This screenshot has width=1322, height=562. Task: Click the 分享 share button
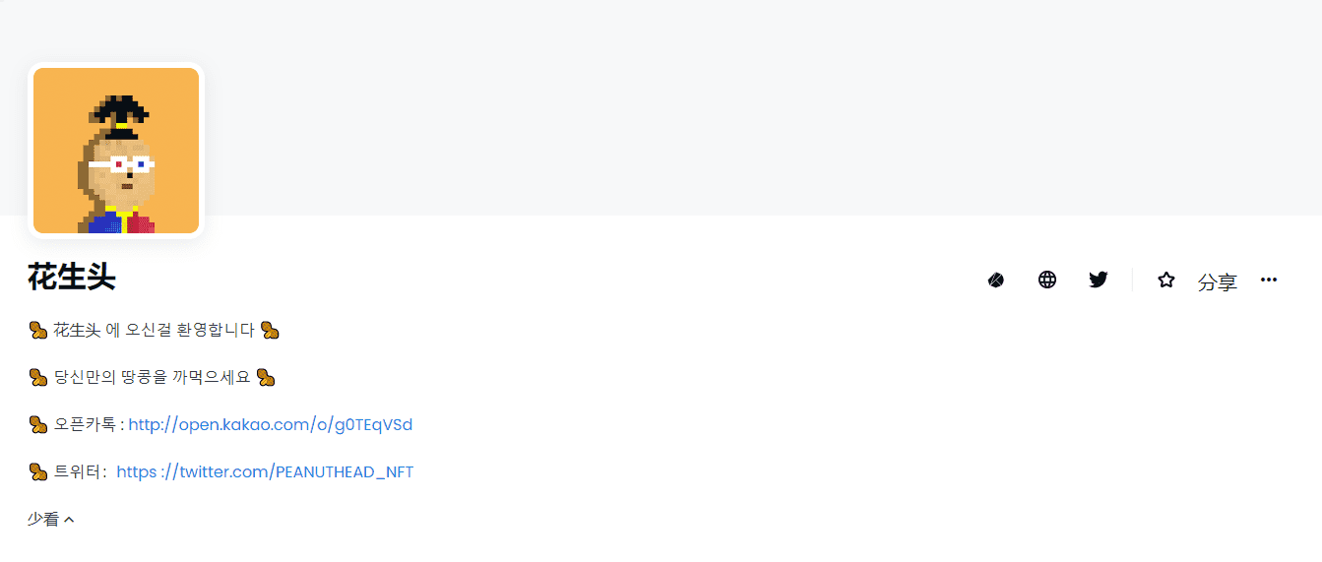tap(1217, 281)
